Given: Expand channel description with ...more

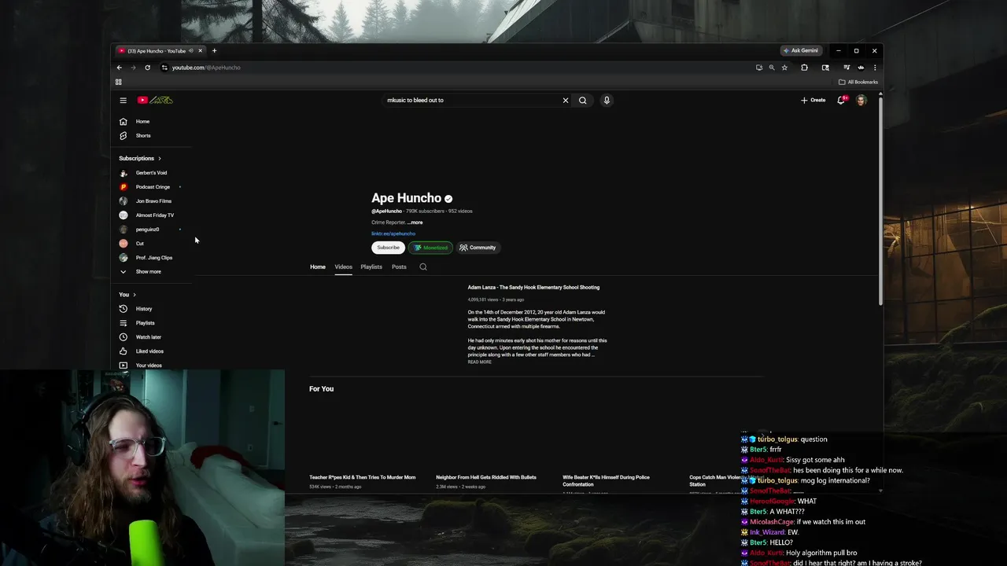Looking at the screenshot, I should click(x=415, y=222).
